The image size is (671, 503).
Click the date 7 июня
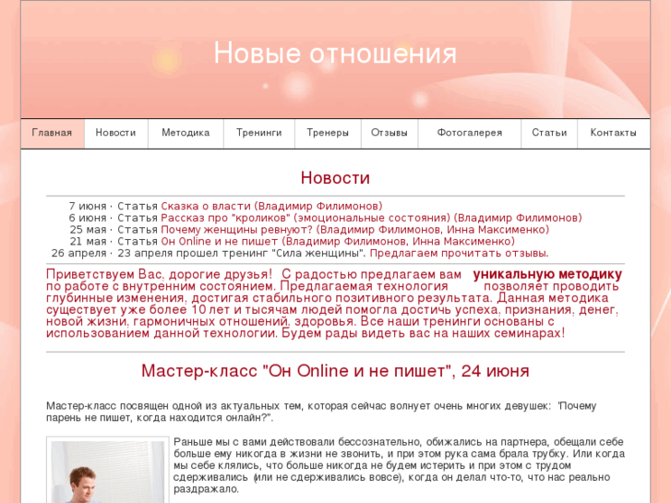pos(88,207)
